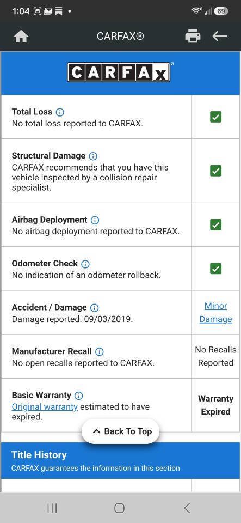Viewport: 241px width, 523px height.
Task: Tap the Airbag Deployment info icon
Action: 95,220
